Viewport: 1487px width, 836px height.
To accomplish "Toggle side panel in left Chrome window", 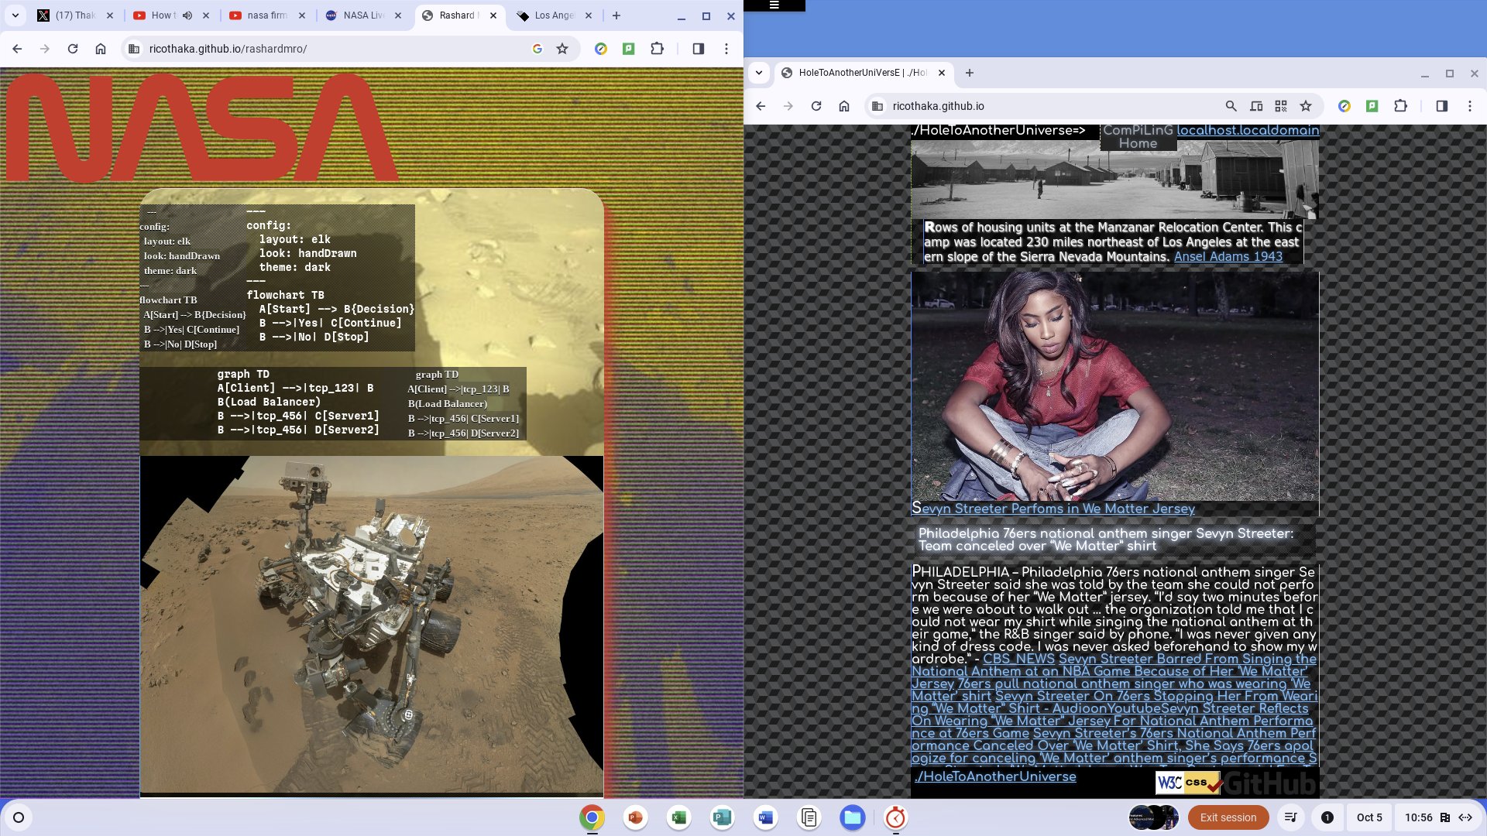I will [698, 49].
